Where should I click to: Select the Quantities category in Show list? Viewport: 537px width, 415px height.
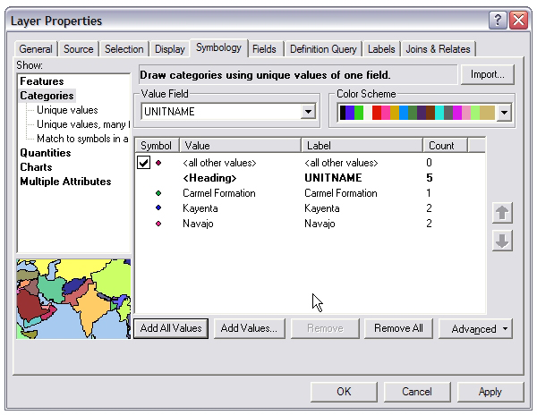46,153
